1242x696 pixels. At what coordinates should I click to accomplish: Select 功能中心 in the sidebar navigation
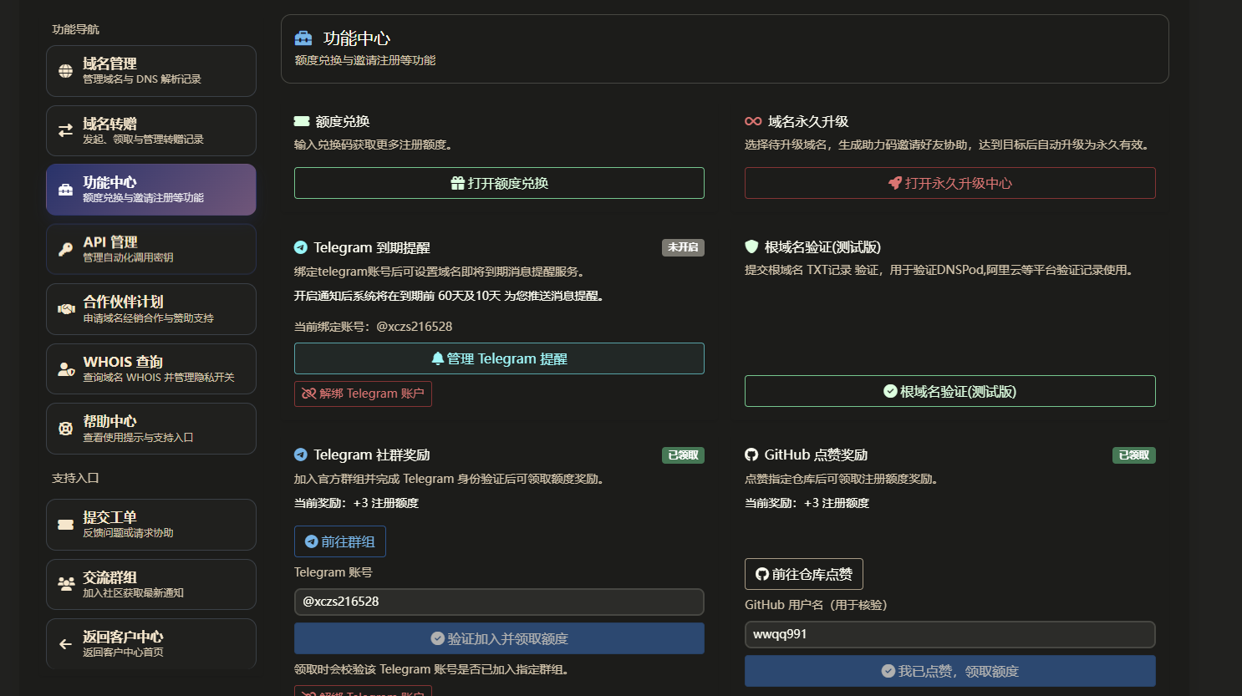[x=151, y=190]
